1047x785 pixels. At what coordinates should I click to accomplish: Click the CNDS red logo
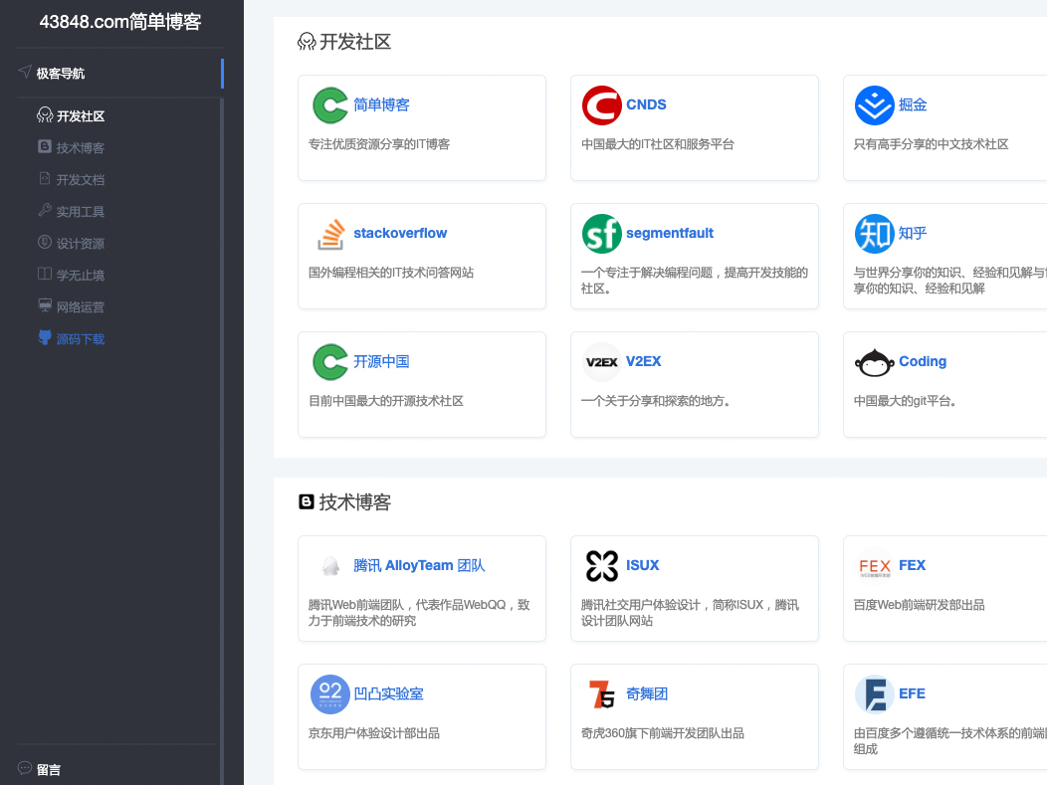pos(601,104)
